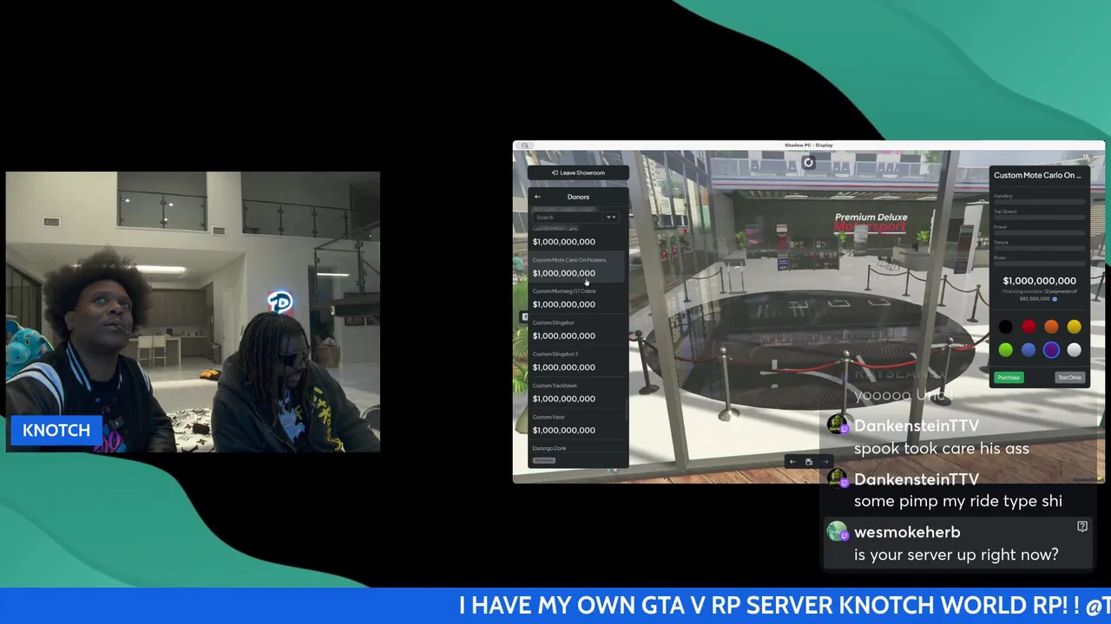Screen dimensions: 1111x624
Task: Pick the white paint color swatch
Action: pyautogui.click(x=1075, y=350)
